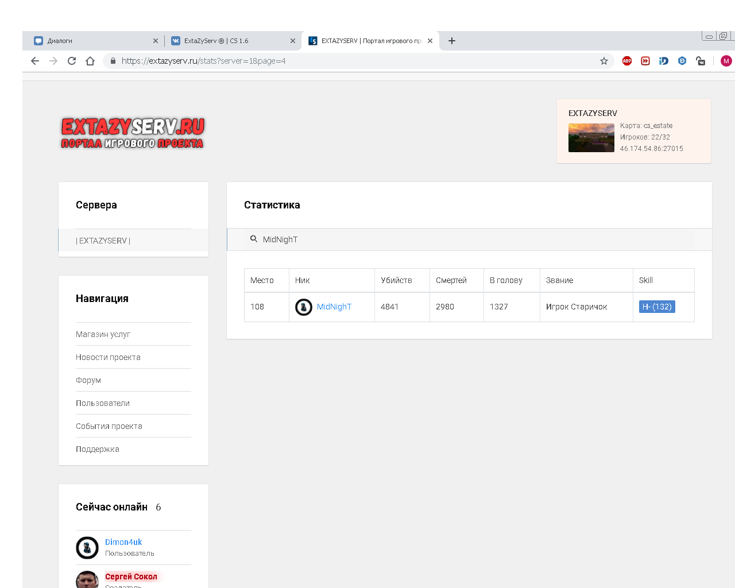Image resolution: width=735 pixels, height=588 pixels.
Task: Click the browser back arrow
Action: 35,61
